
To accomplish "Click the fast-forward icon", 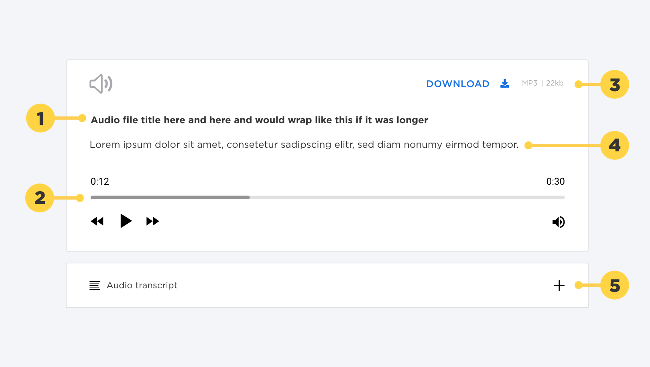I will (153, 221).
